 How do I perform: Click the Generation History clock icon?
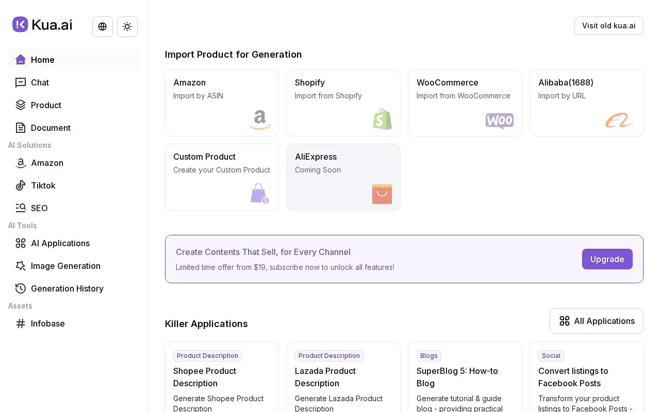[x=21, y=288]
